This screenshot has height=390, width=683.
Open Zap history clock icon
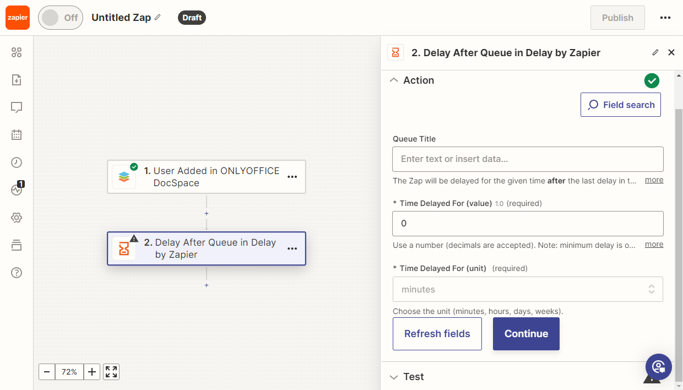pyautogui.click(x=17, y=162)
